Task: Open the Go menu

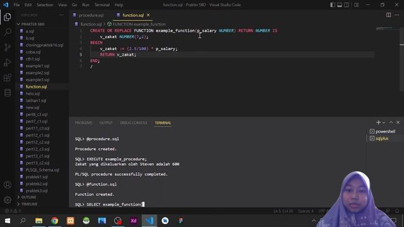Action: pos(74,5)
